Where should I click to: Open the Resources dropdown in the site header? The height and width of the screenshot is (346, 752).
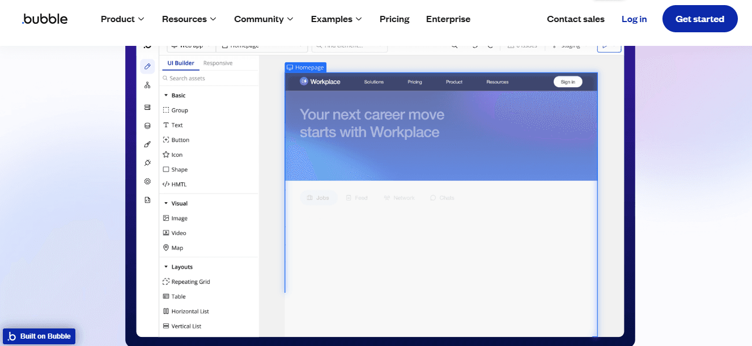189,19
